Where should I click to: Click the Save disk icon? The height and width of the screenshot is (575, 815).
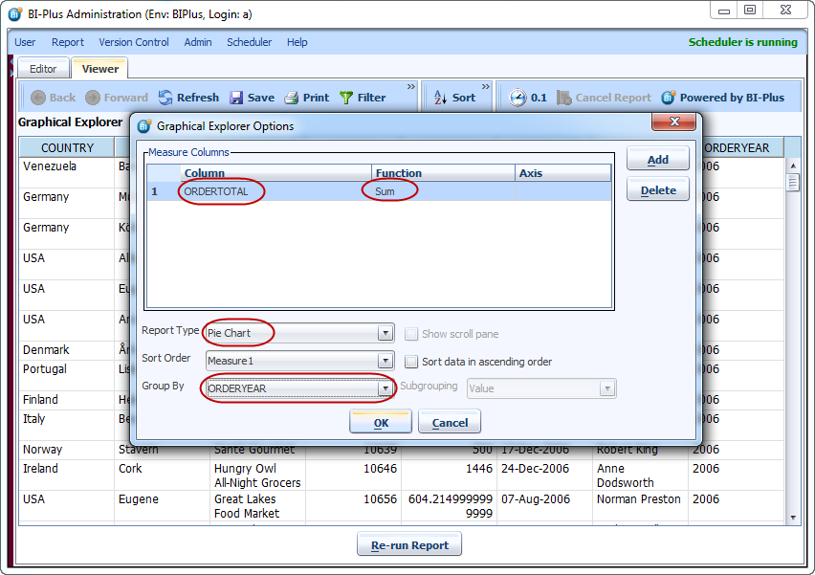(x=236, y=98)
